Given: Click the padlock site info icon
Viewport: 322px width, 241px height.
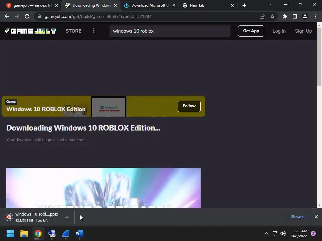Looking at the screenshot, I should click(x=40, y=16).
